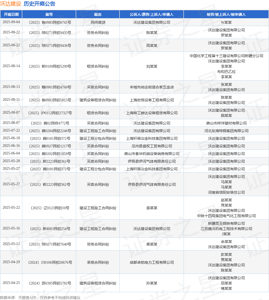
Task: Select case number 冀0927民初1217号
Action: pos(50,146)
